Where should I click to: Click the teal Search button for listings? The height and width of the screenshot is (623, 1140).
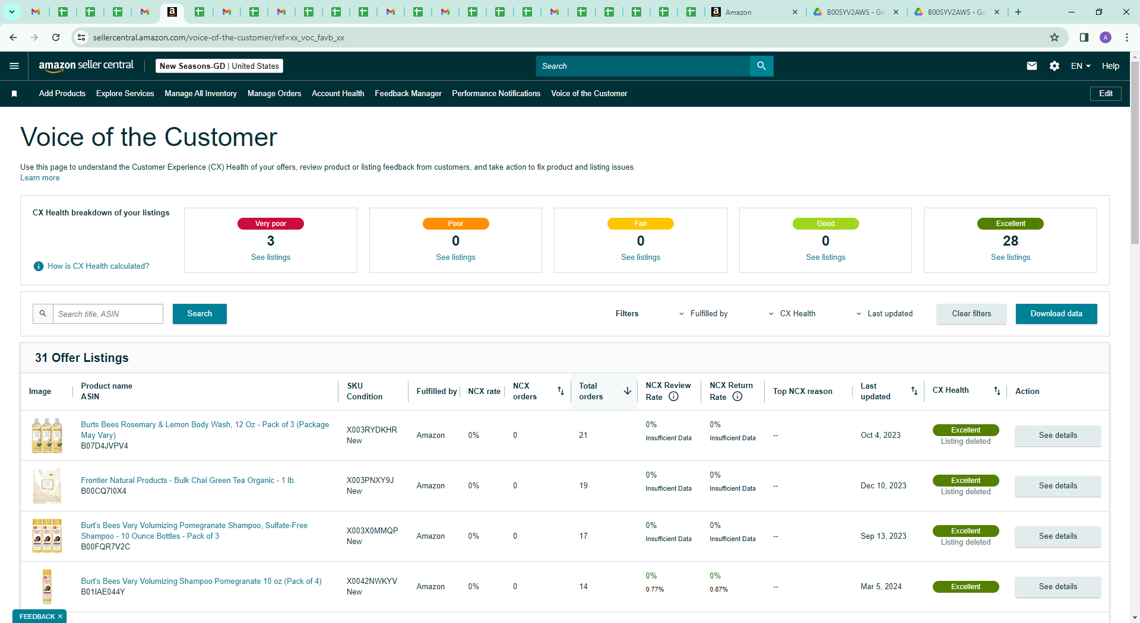[x=199, y=314]
